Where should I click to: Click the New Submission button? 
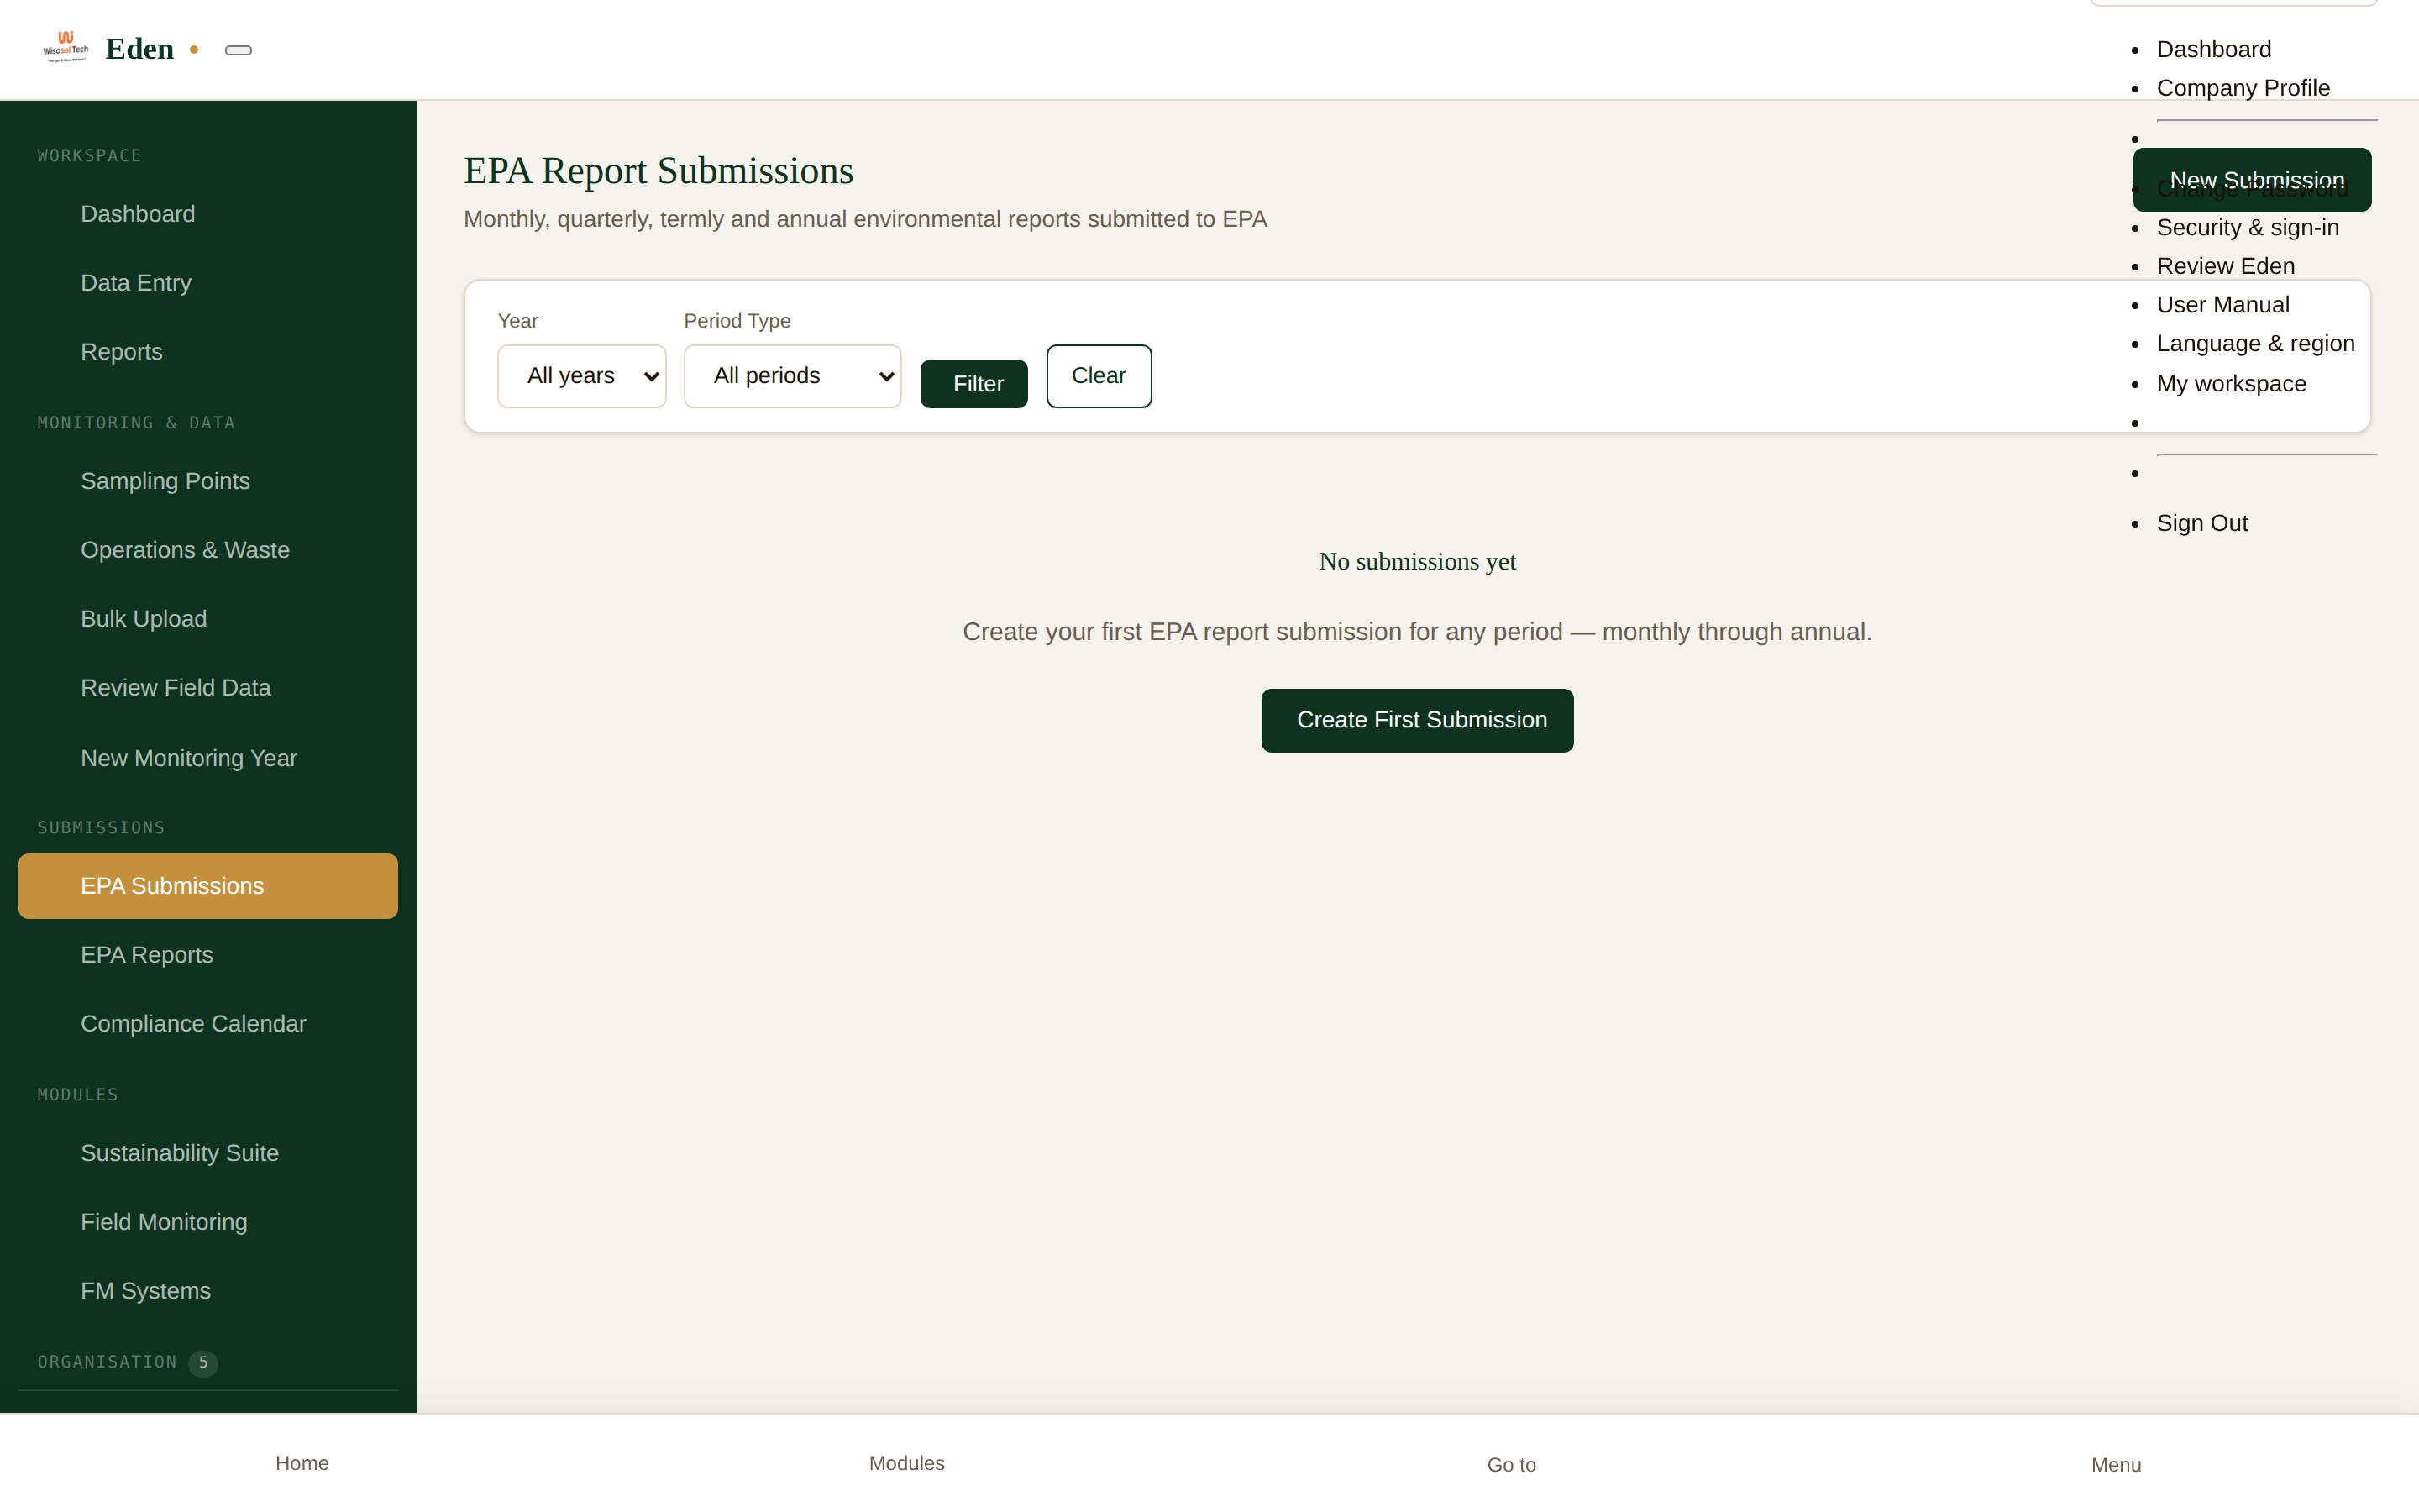[2252, 180]
